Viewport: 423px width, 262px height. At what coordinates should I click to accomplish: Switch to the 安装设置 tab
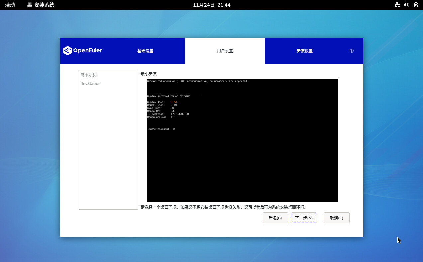[304, 51]
